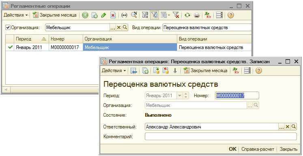This screenshot has width=303, height=156.
Task: Select the highlighted Мебельщик cell in the list
Action: [130, 47]
